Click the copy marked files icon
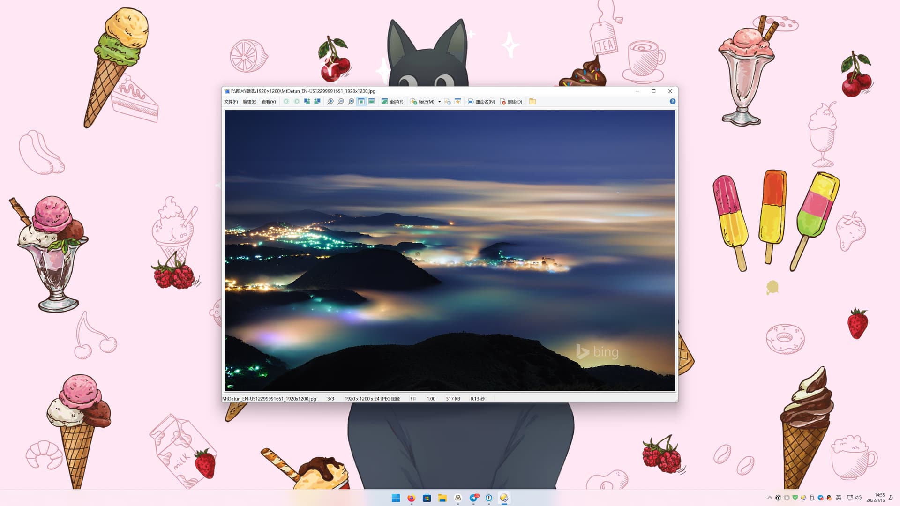The width and height of the screenshot is (900, 506). [448, 102]
